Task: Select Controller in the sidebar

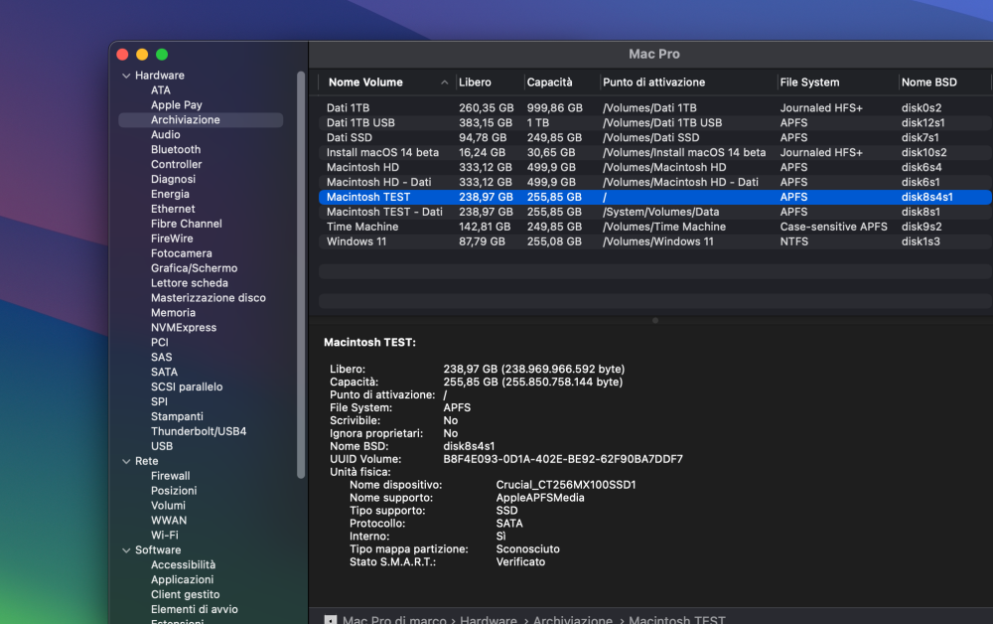Action: point(176,164)
